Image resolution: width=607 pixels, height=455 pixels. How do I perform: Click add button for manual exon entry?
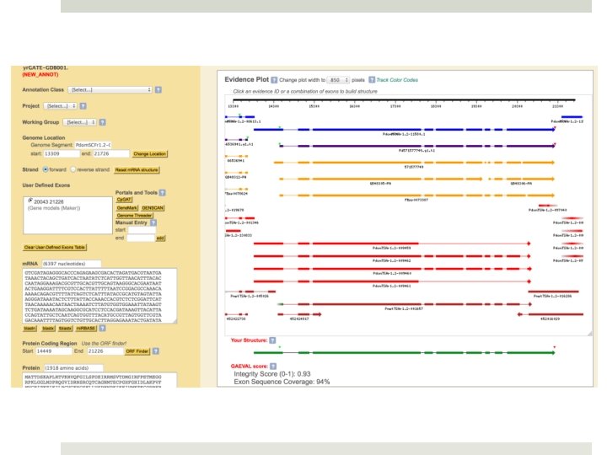(160, 238)
